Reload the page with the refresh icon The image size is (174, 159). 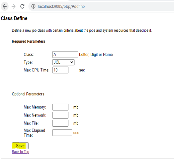click(x=23, y=6)
